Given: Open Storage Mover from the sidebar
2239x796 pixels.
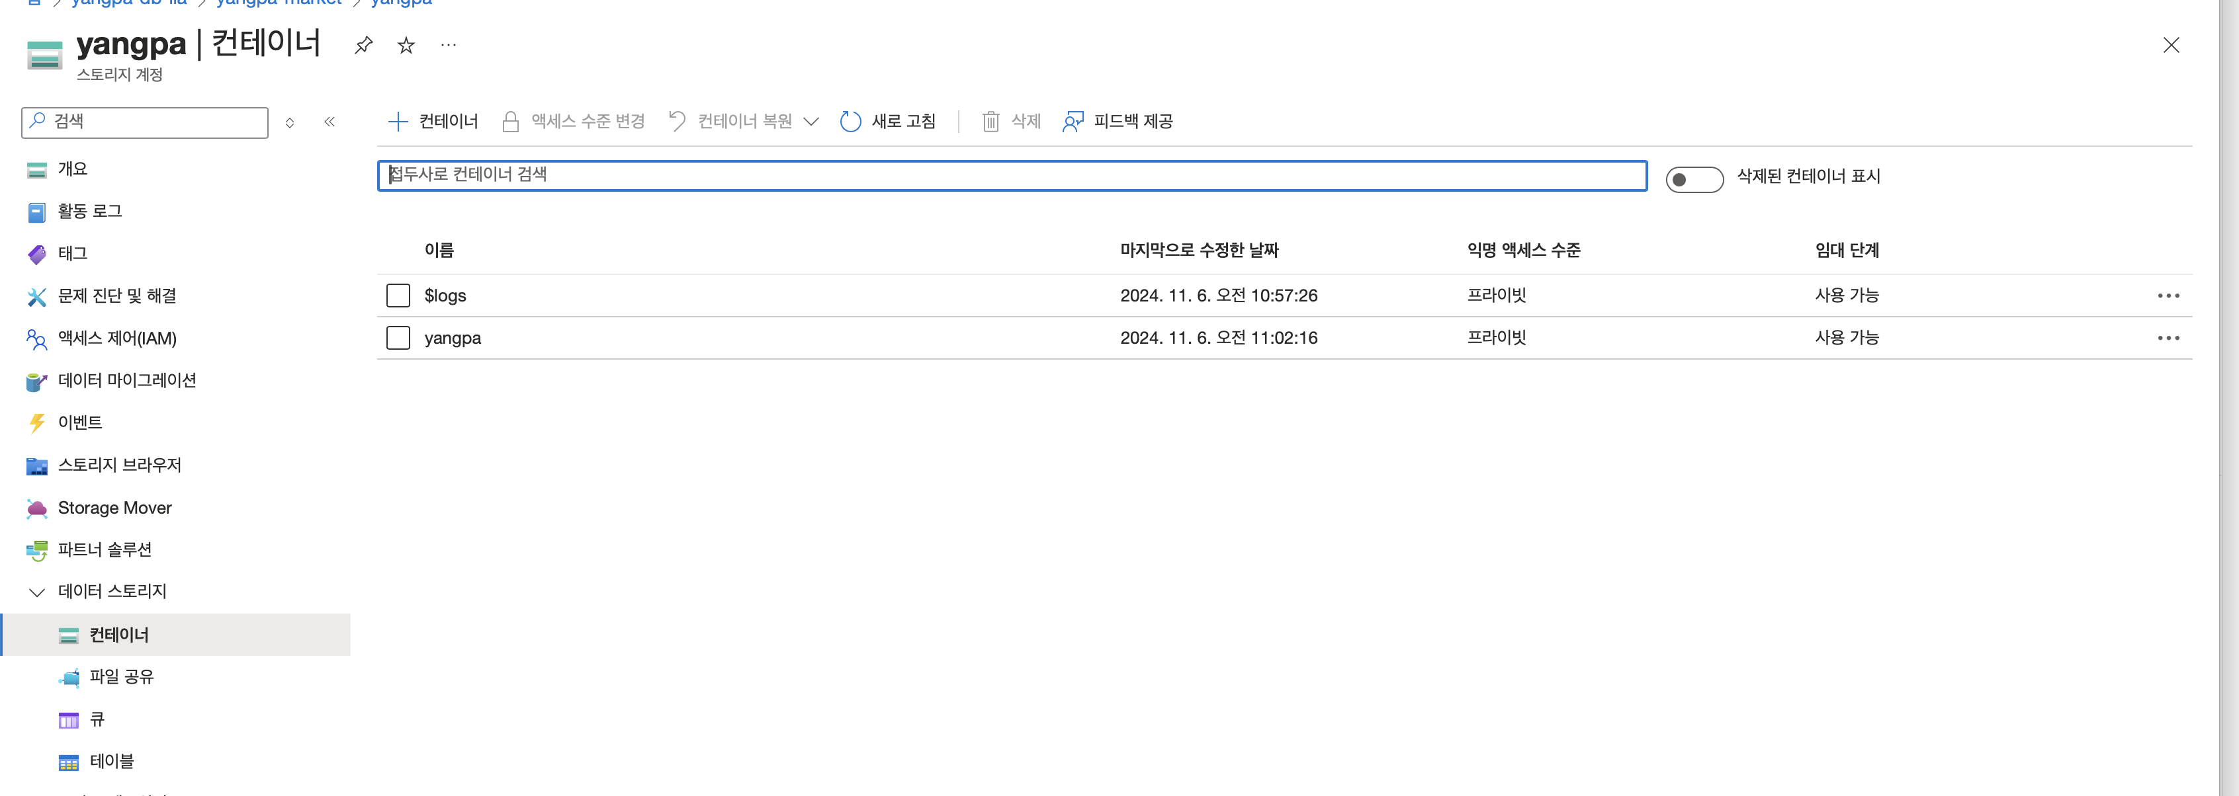Looking at the screenshot, I should pos(114,508).
